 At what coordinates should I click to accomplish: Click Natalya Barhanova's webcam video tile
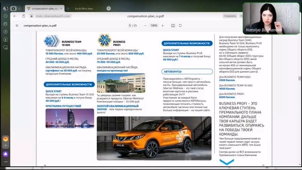(271, 18)
